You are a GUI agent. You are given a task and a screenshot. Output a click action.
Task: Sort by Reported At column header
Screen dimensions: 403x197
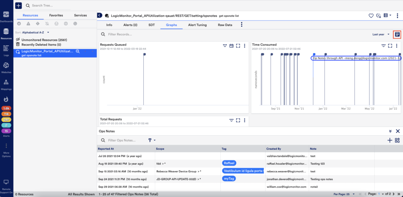pos(105,149)
